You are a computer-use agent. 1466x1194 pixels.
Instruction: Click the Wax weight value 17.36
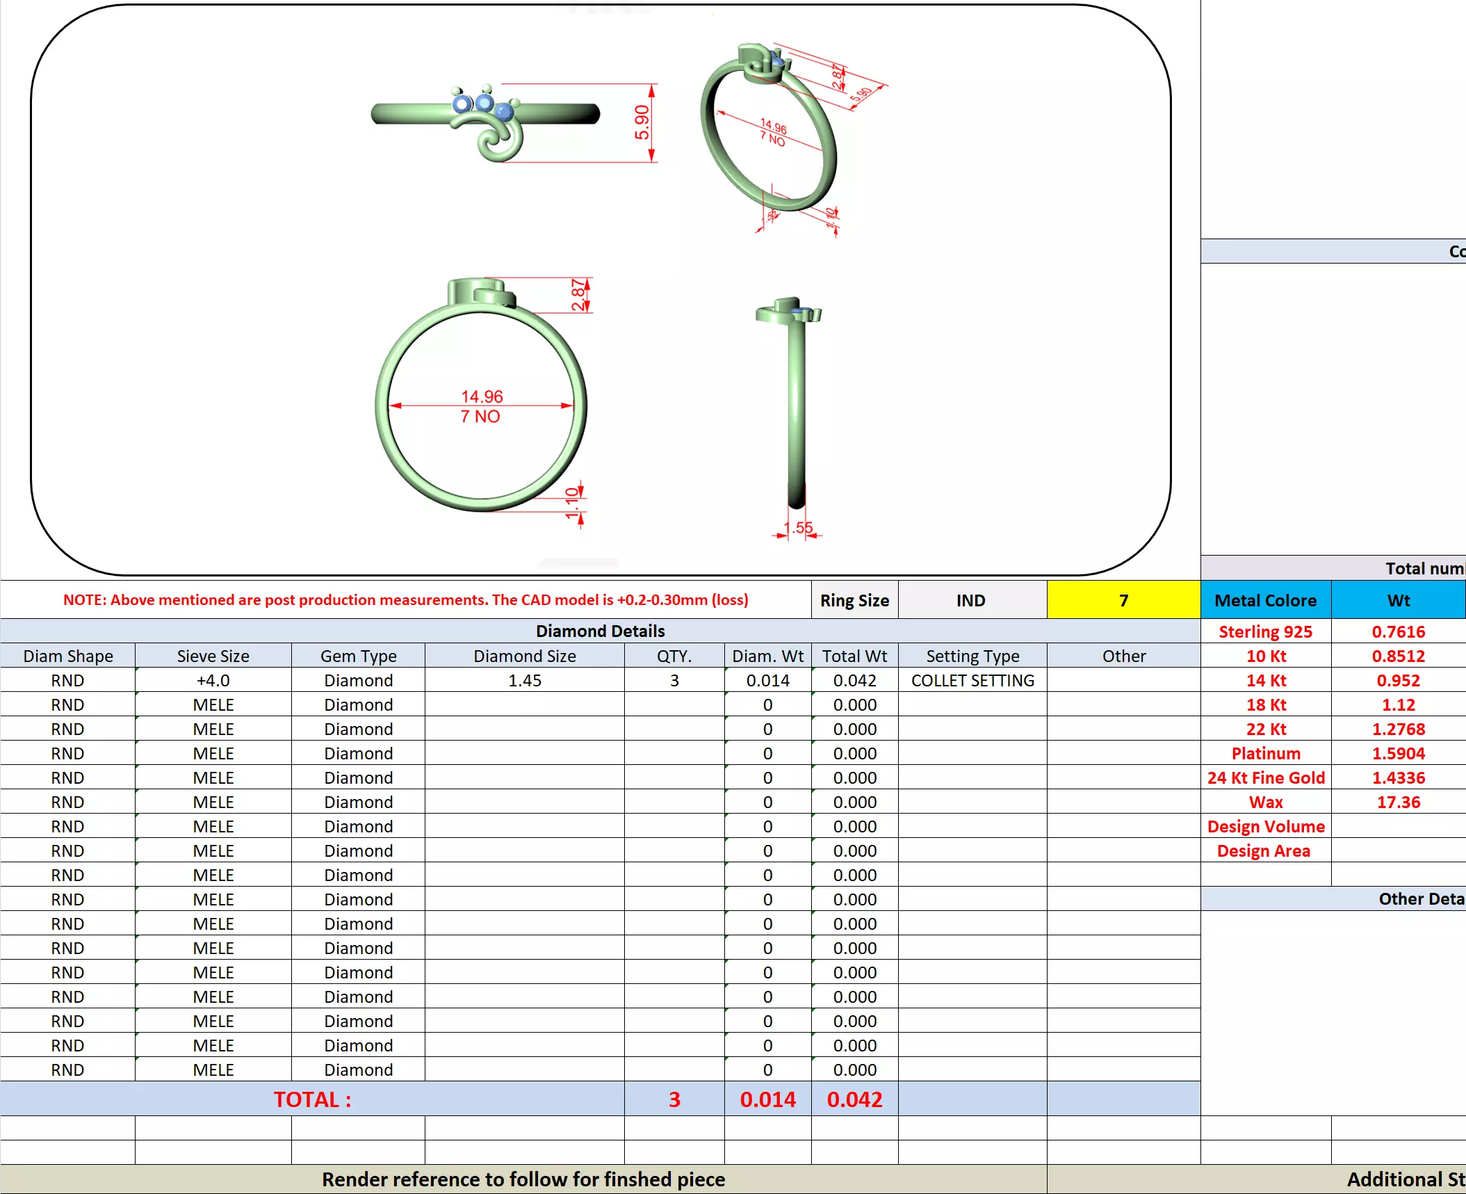pos(1398,802)
